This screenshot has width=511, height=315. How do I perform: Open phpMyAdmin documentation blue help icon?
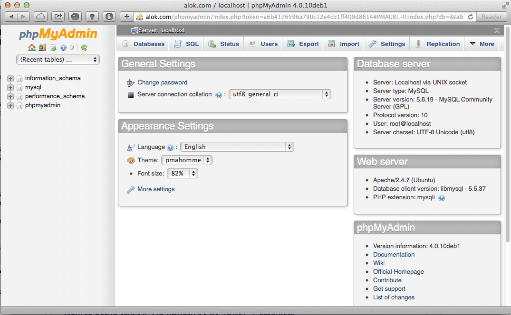point(63,47)
